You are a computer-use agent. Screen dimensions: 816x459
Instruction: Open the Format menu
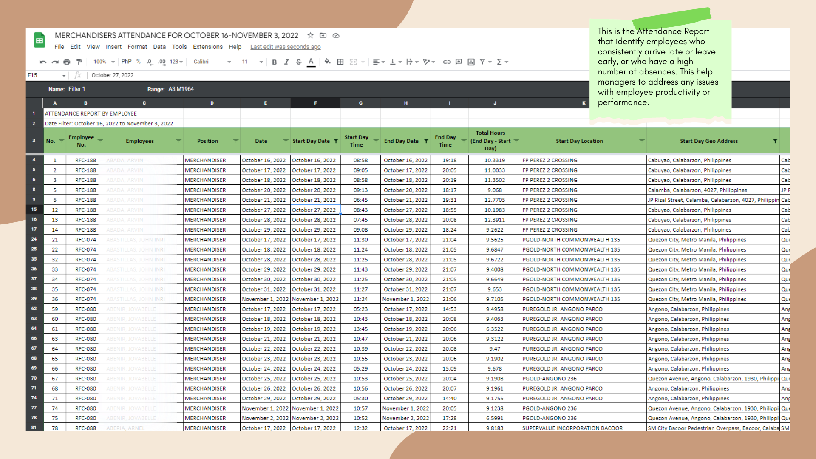137,47
